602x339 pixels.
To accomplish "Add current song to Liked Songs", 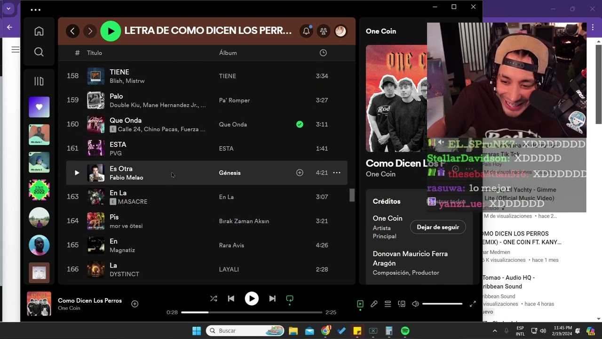I will pyautogui.click(x=135, y=304).
